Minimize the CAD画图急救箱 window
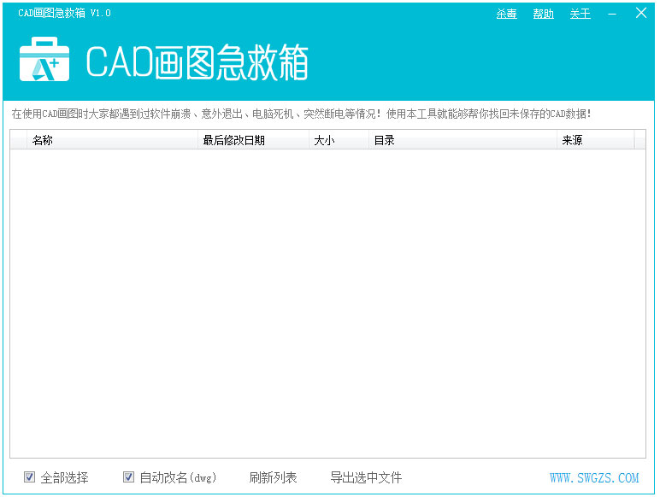Image resolution: width=660 pixels, height=497 pixels. (612, 14)
